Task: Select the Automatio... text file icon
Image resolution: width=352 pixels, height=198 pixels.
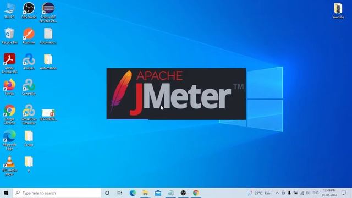Action: [48, 36]
